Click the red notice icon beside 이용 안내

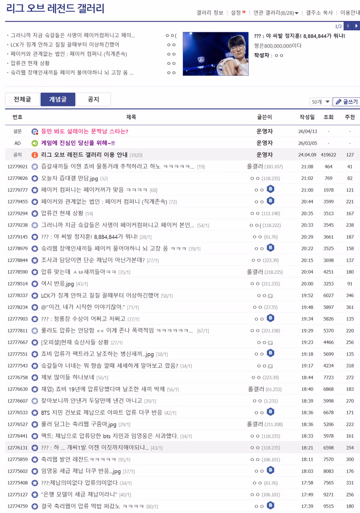35,155
